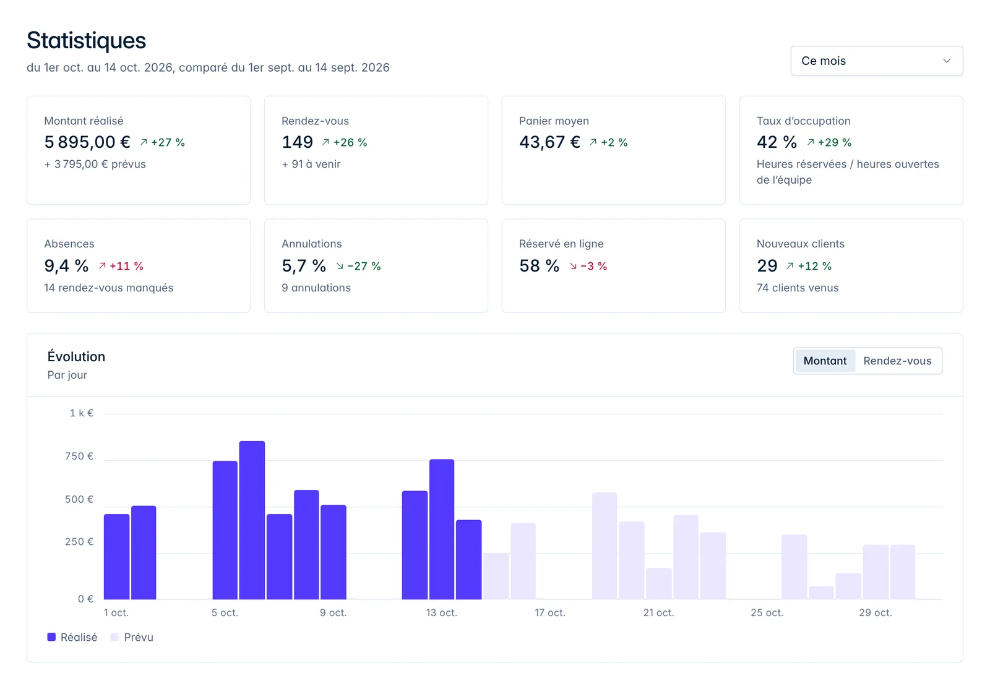The height and width of the screenshot is (681, 990).
Task: Click "14 rendez-vous manqués" text
Action: (108, 288)
